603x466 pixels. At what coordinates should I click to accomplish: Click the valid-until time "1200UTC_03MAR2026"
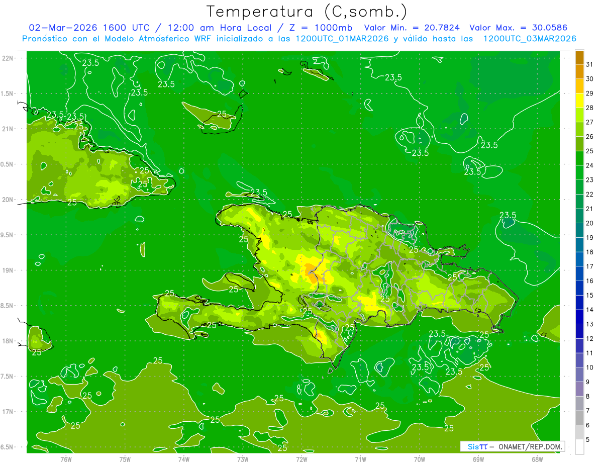click(x=529, y=39)
